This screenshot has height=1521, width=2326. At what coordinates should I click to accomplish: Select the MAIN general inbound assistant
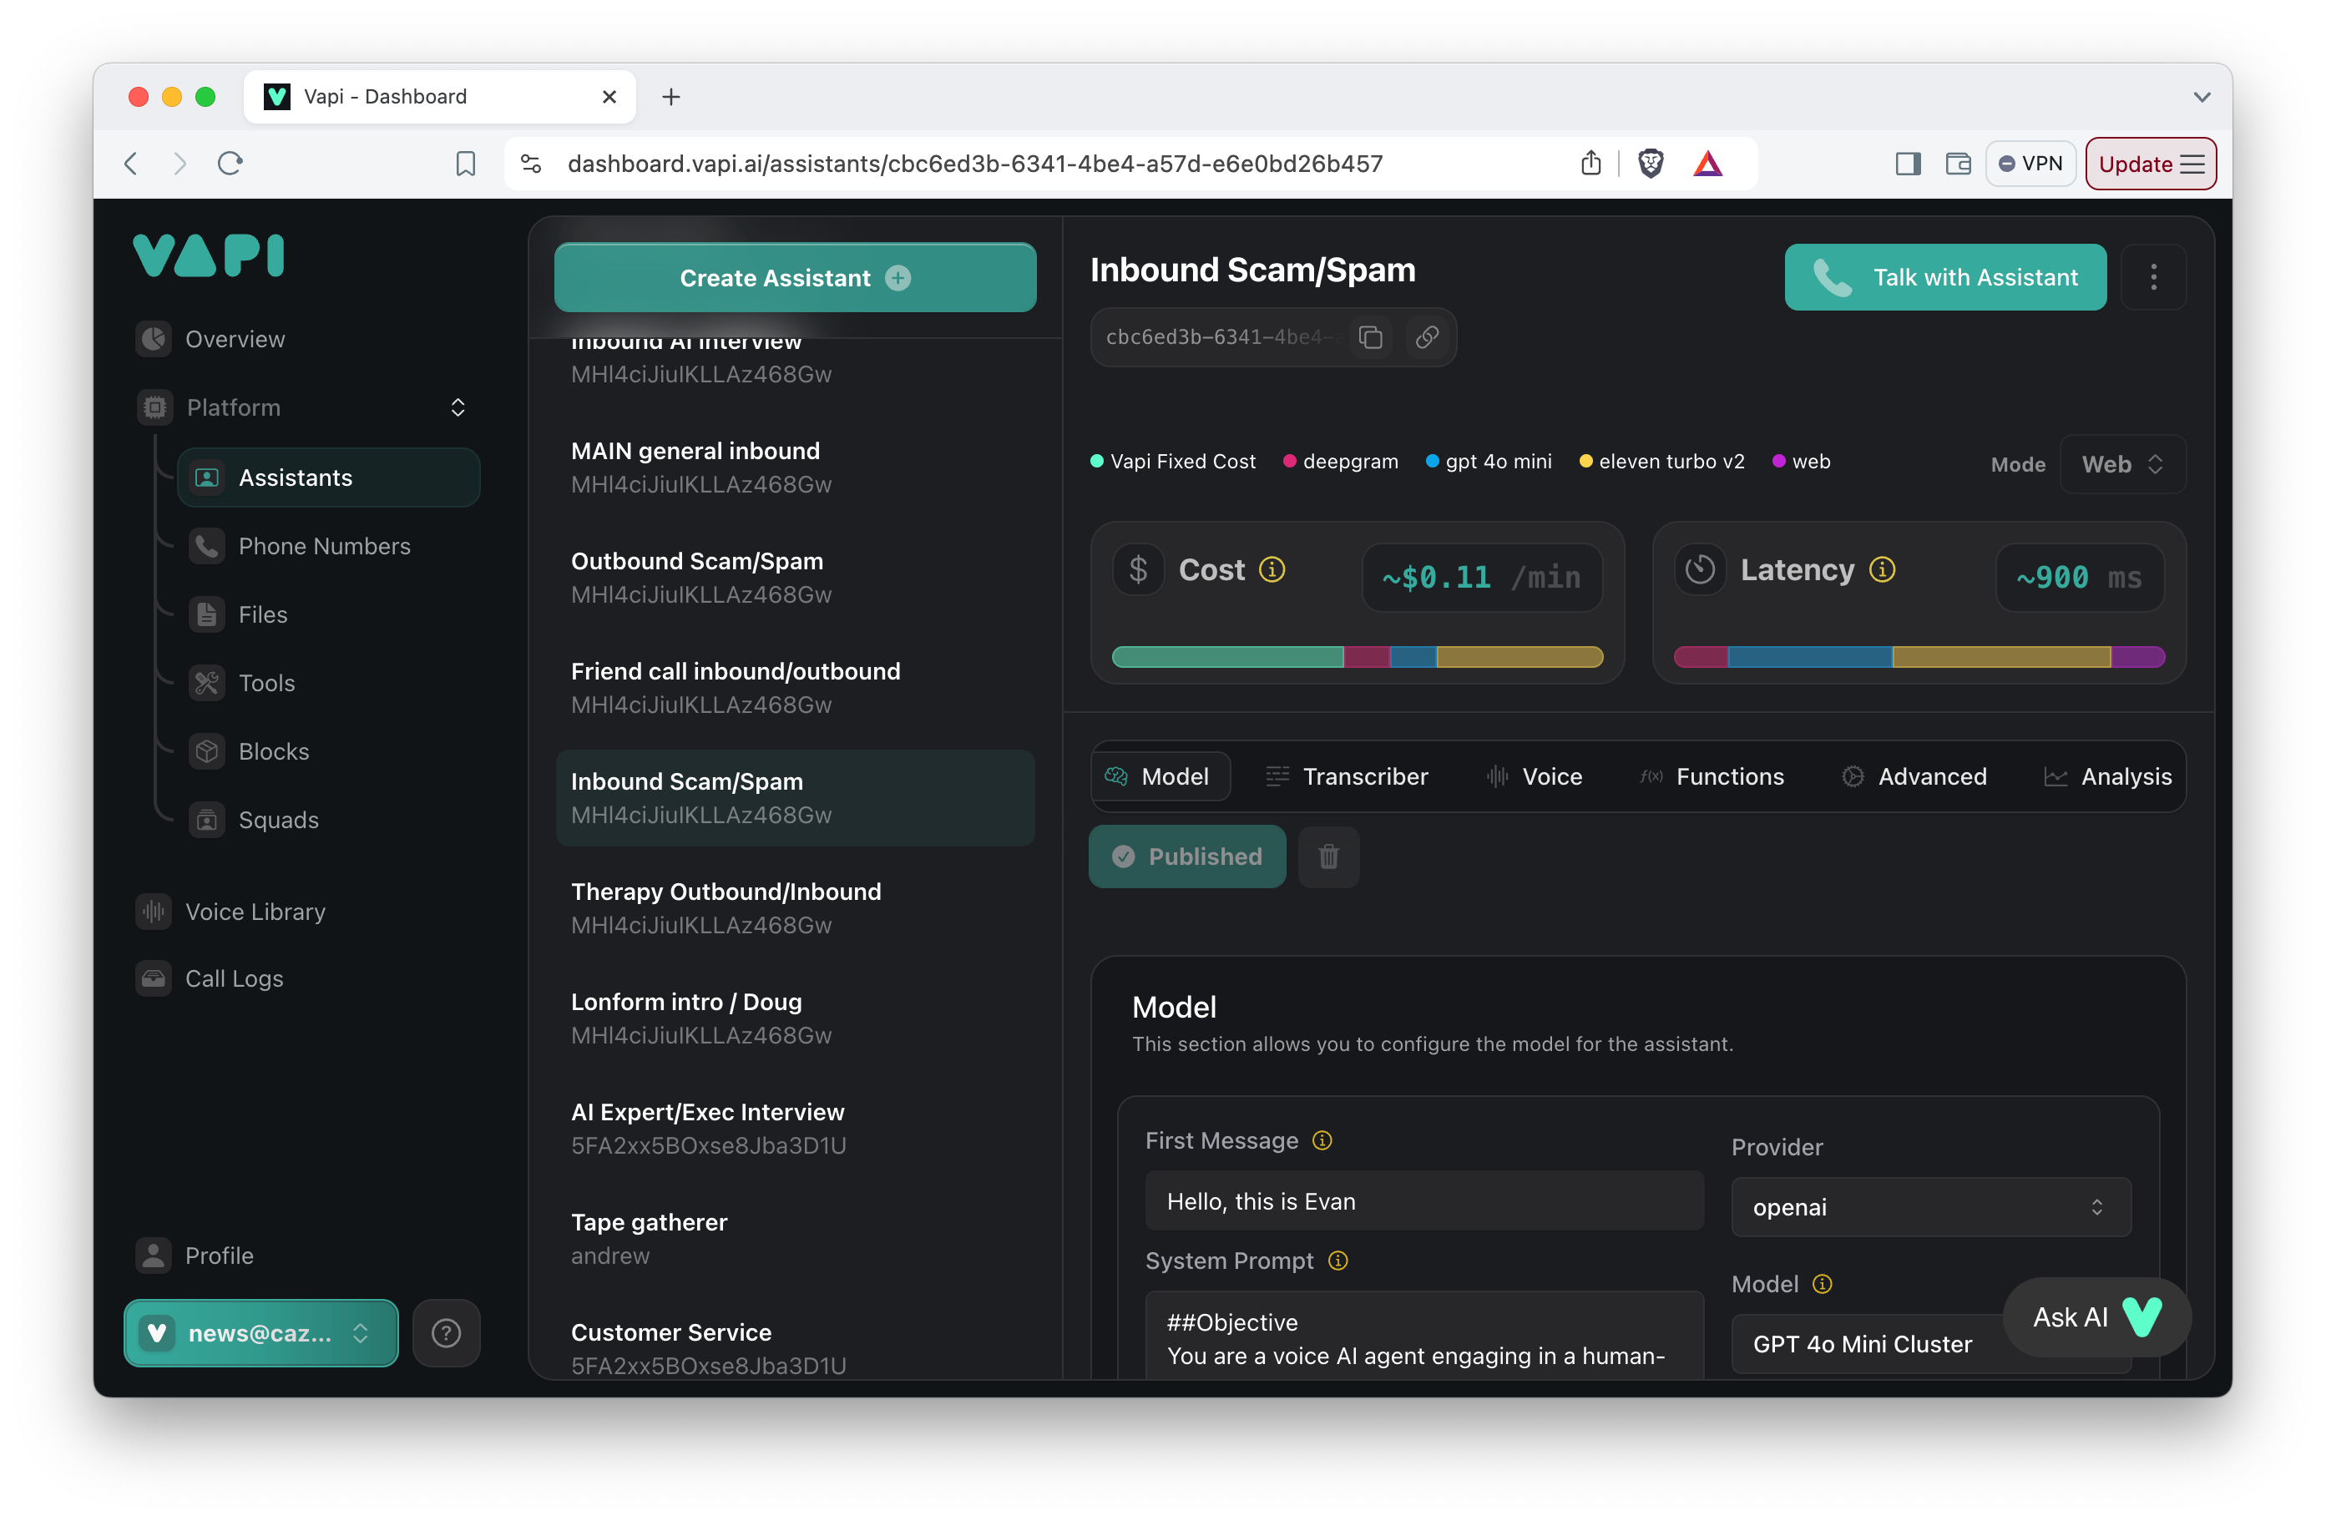795,467
